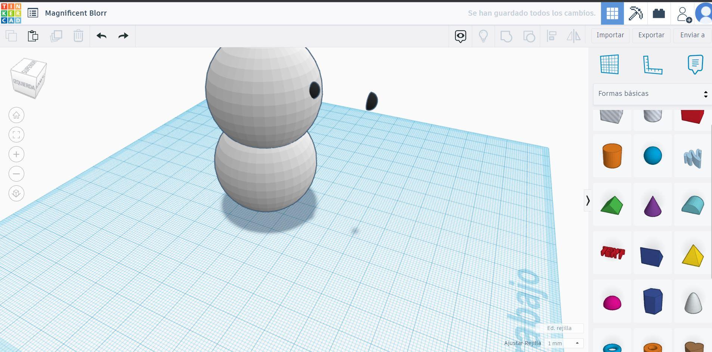712x352 pixels.
Task: Click the Enviar a button
Action: 693,35
